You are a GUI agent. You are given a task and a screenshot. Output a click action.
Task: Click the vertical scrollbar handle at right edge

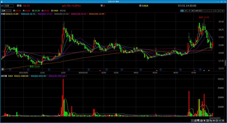225,63
